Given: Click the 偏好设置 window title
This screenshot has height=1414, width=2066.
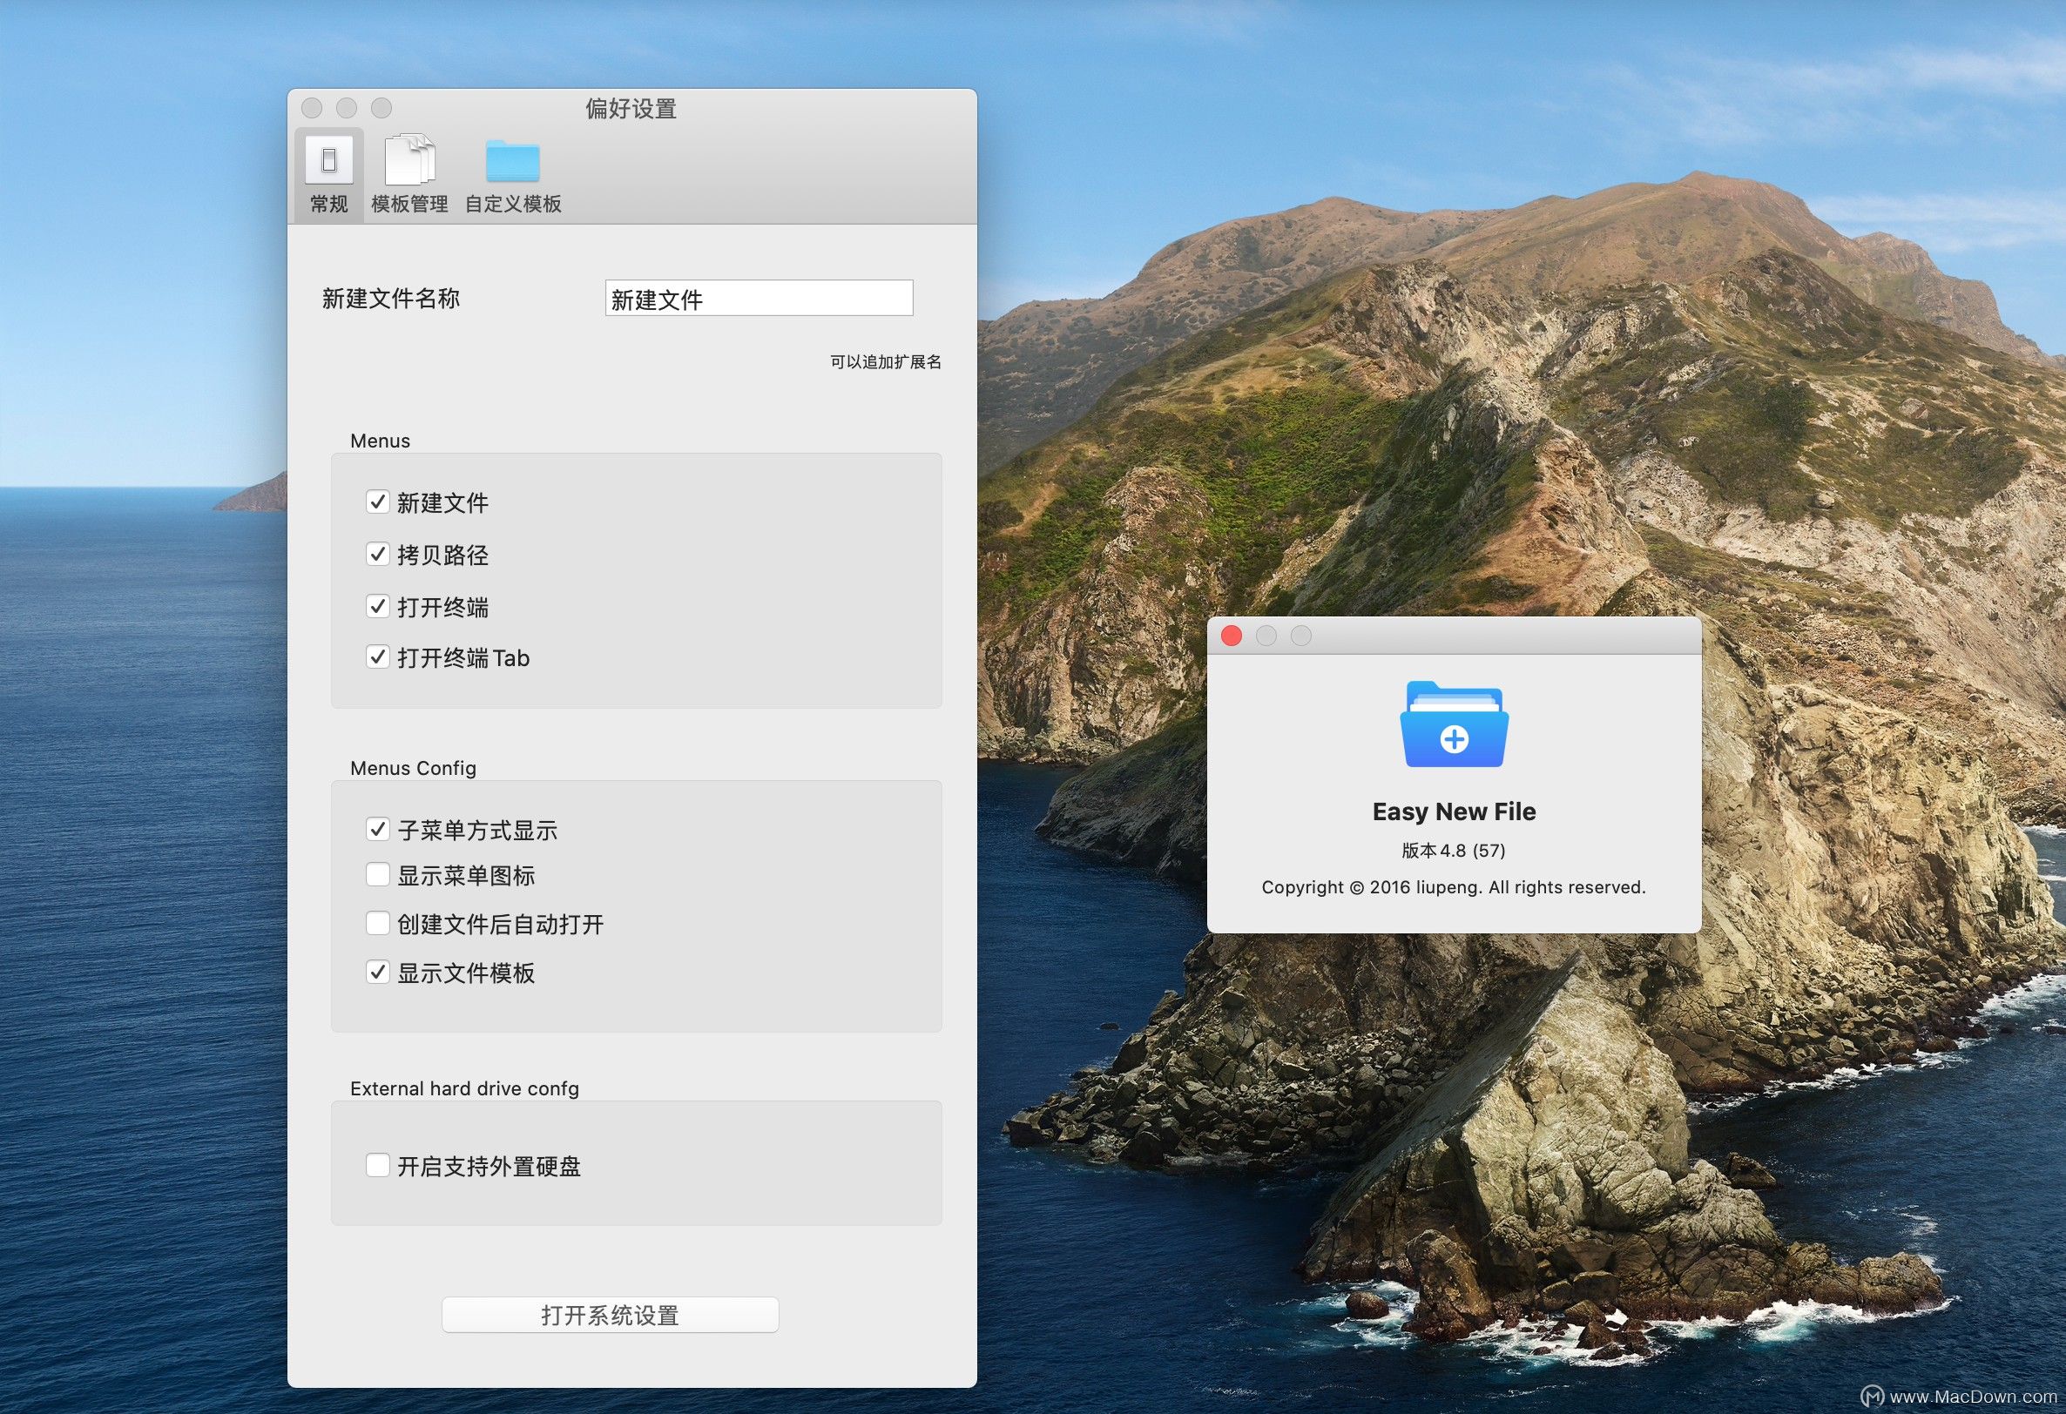Looking at the screenshot, I should 631,109.
